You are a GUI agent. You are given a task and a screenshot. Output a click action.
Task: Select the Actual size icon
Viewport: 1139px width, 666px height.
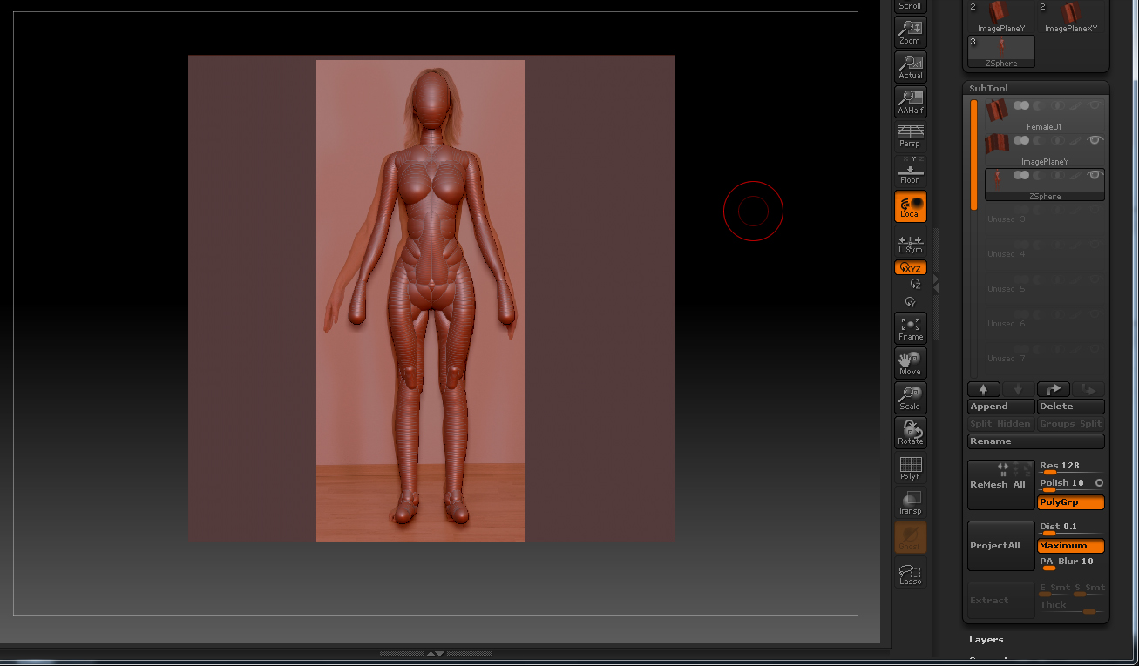click(910, 67)
